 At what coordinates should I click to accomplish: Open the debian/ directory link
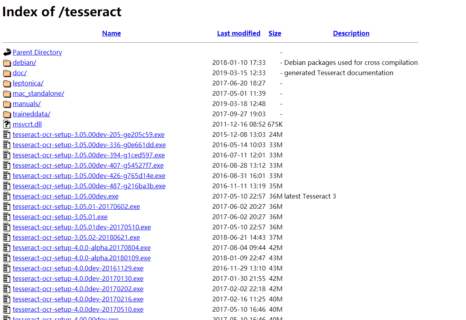click(x=25, y=63)
